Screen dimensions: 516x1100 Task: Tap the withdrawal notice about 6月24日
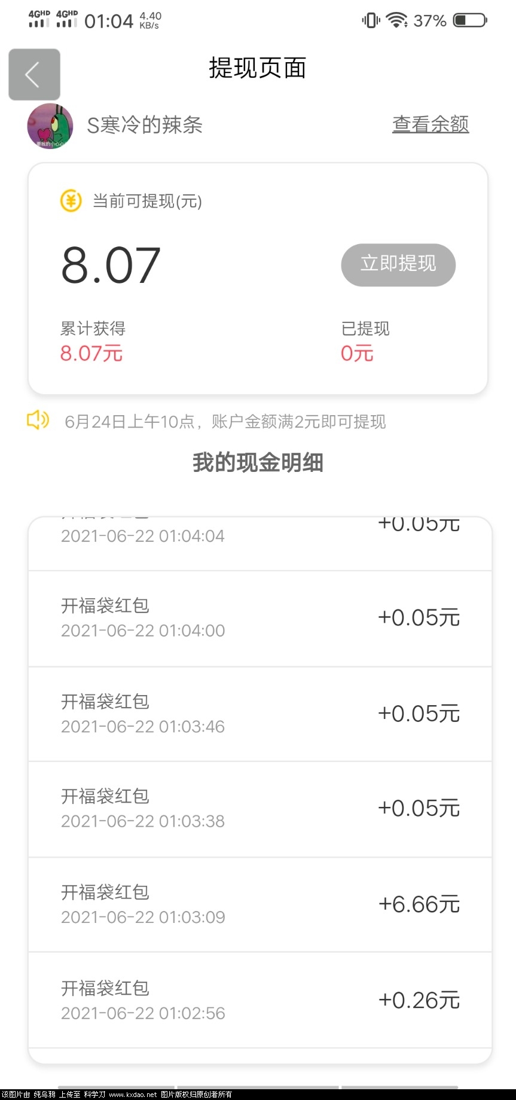point(225,422)
